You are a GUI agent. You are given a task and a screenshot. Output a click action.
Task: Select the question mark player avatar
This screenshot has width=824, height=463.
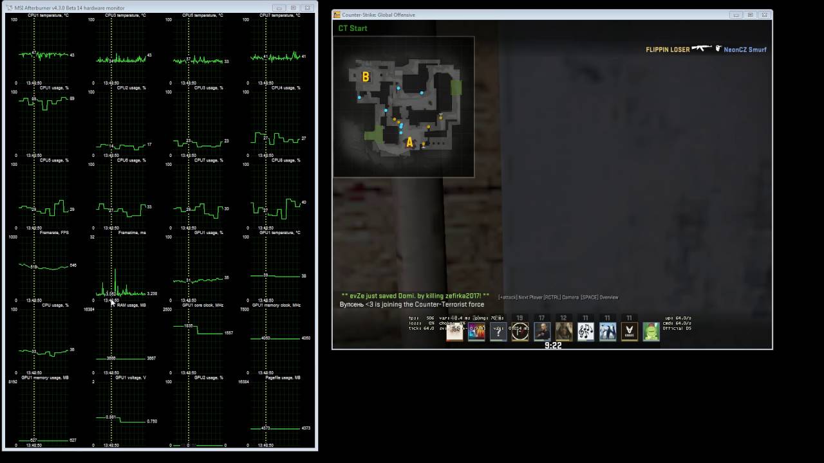[498, 331]
